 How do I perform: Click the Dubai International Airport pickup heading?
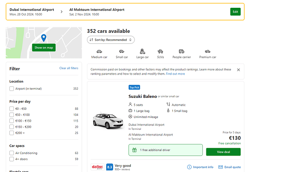(x=32, y=10)
